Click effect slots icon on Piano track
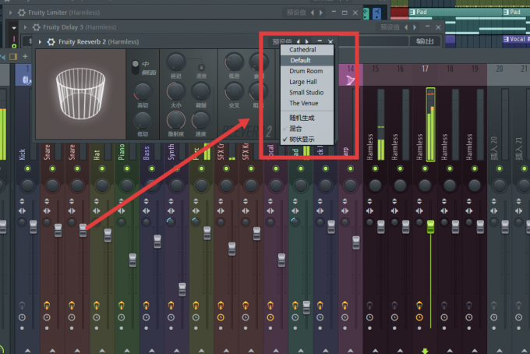530x354 pixels. tap(122, 306)
